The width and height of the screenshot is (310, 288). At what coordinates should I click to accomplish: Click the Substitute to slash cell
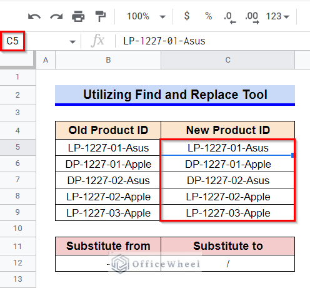click(x=227, y=264)
